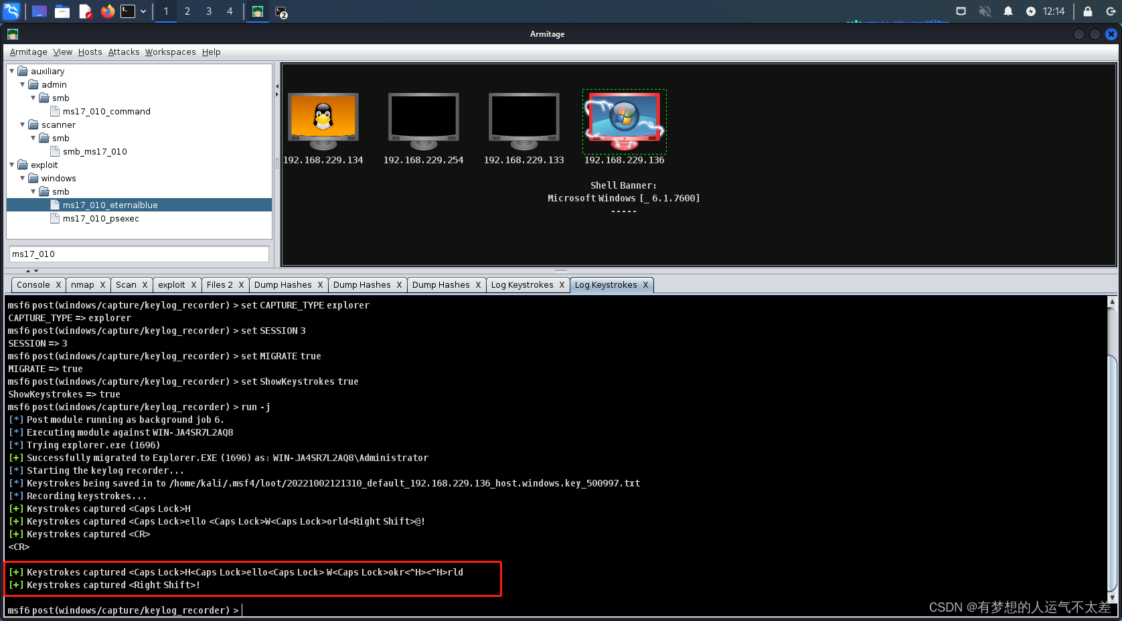The width and height of the screenshot is (1122, 621).
Task: Open the Kali applications menu icon
Action: pyautogui.click(x=11, y=11)
